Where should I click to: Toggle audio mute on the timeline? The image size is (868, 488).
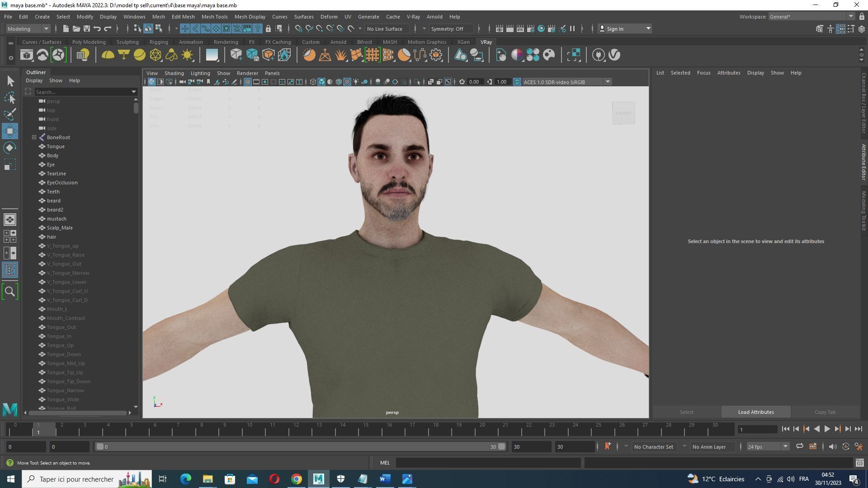[832, 446]
